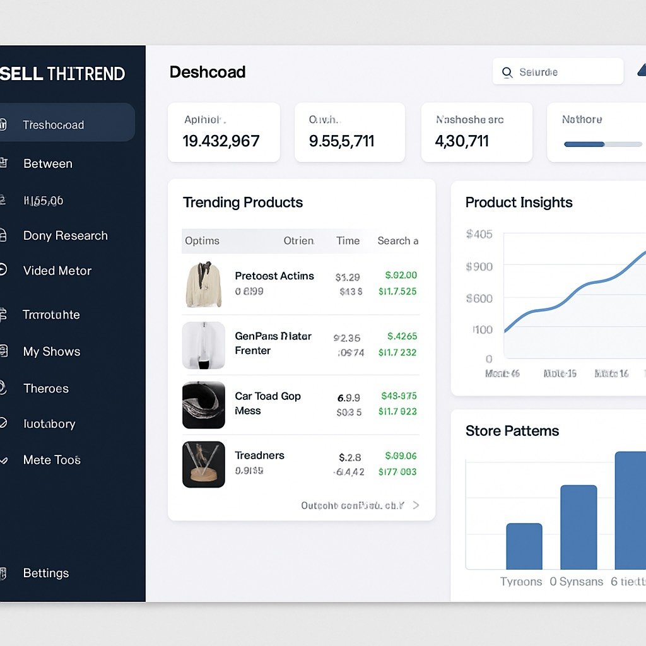
Task: Click the search magnifier icon
Action: (x=507, y=71)
